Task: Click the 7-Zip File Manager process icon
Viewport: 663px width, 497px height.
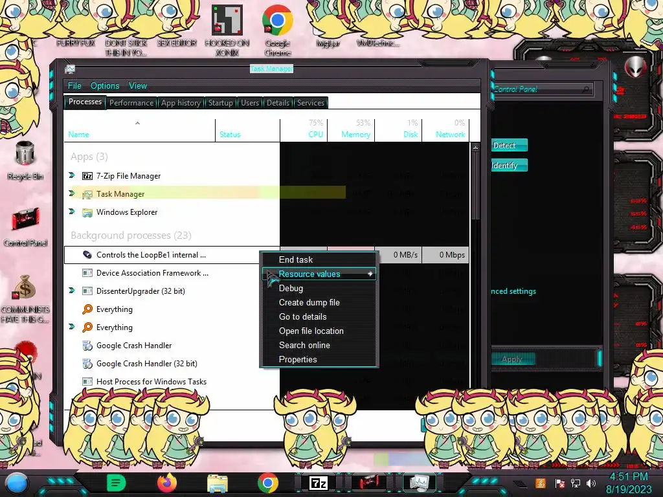Action: coord(87,176)
